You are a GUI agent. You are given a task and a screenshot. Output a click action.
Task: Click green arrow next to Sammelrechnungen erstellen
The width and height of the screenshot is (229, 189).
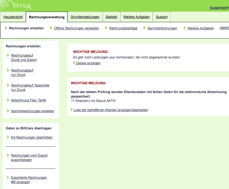8,111
